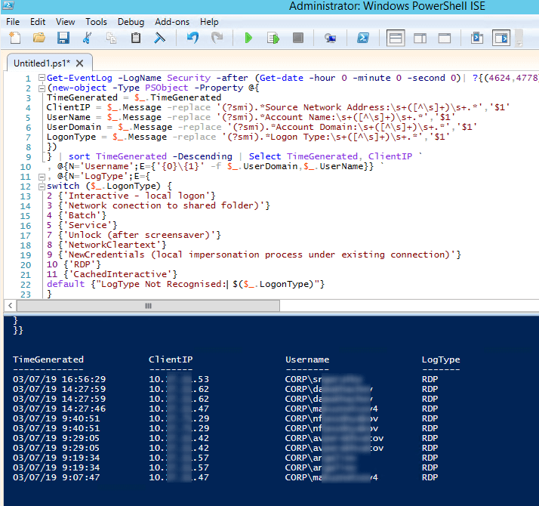Screen dimensions: 539x506
Task: Toggle Show Script Pane Right layout
Action: (x=420, y=38)
